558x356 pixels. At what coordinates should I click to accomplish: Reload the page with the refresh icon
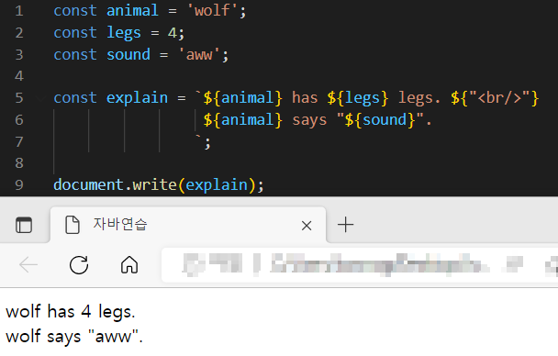79,264
